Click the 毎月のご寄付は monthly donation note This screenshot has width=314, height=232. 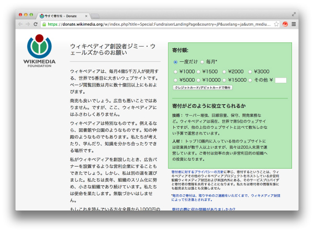(x=226, y=197)
